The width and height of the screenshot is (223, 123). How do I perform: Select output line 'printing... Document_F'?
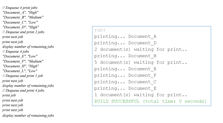click(125, 76)
